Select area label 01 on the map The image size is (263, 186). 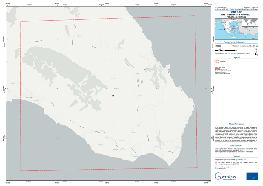(113, 96)
